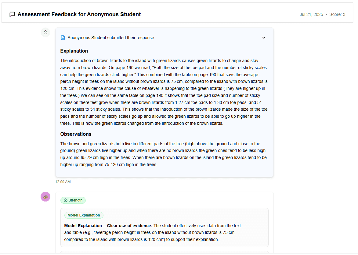The width and height of the screenshot is (358, 255).
Task: Open the teacher's pink avatar image
Action: pos(45,197)
